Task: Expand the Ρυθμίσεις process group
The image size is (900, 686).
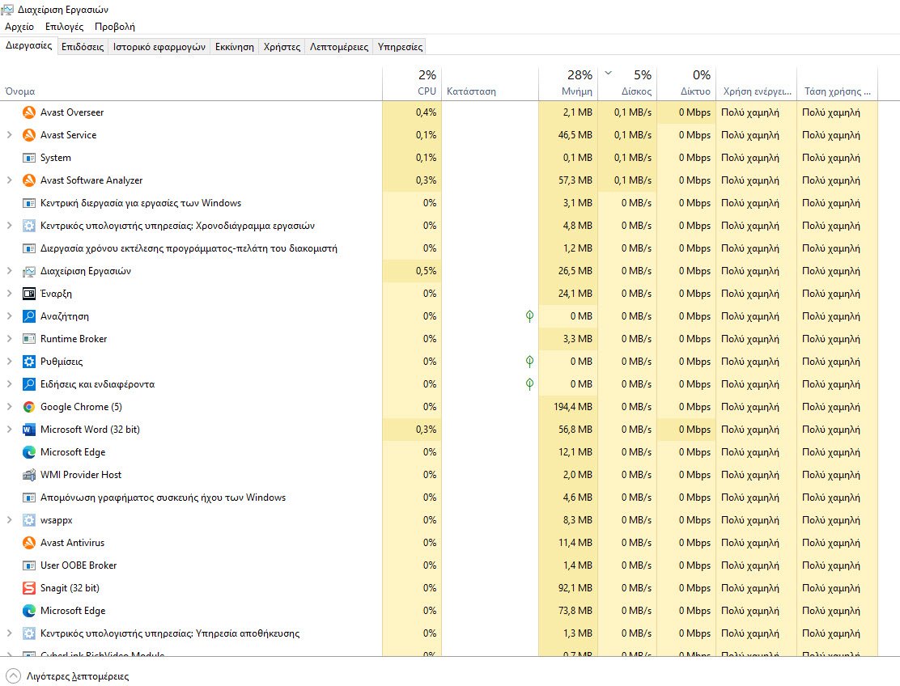Action: click(x=9, y=362)
